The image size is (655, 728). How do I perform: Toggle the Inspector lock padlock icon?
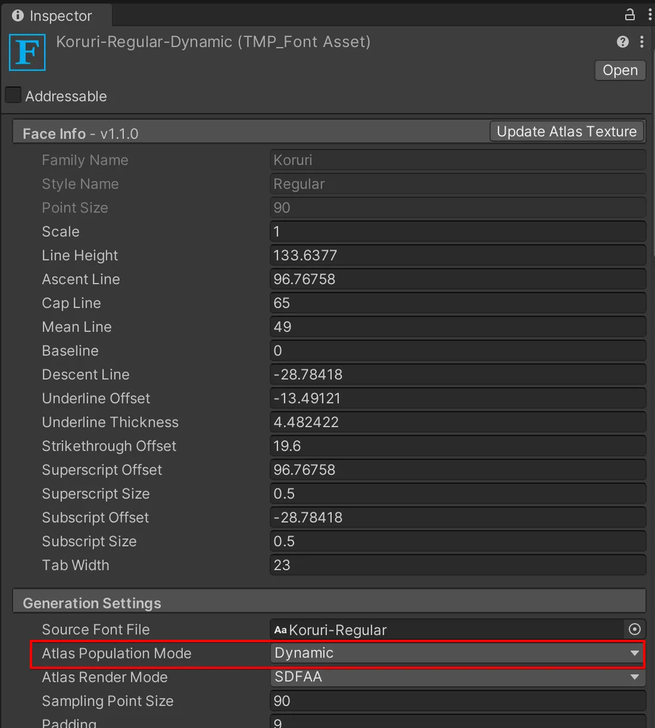coord(630,15)
